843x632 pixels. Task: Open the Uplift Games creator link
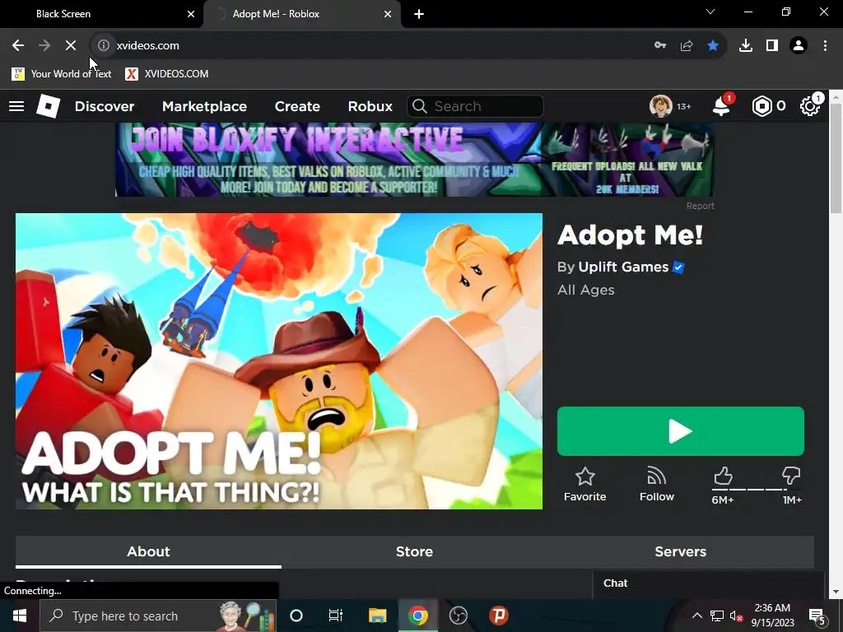pyautogui.click(x=624, y=267)
